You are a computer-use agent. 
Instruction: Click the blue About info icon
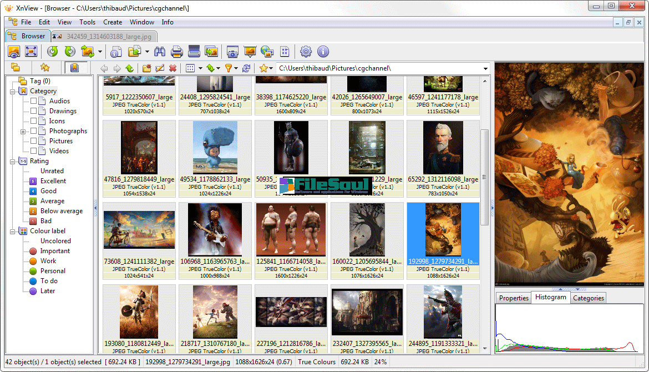point(323,52)
